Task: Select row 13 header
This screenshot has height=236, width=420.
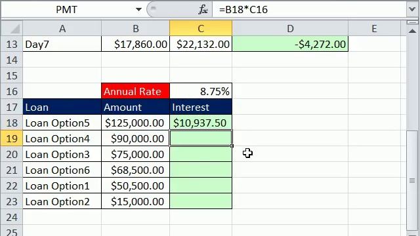Action: click(x=12, y=44)
